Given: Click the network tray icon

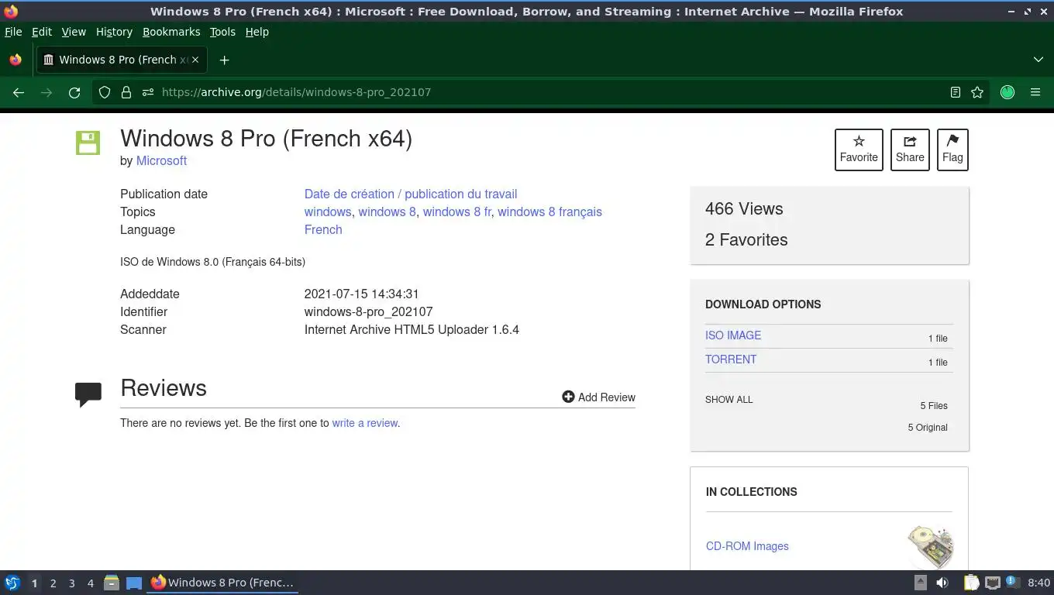Looking at the screenshot, I should click(992, 583).
